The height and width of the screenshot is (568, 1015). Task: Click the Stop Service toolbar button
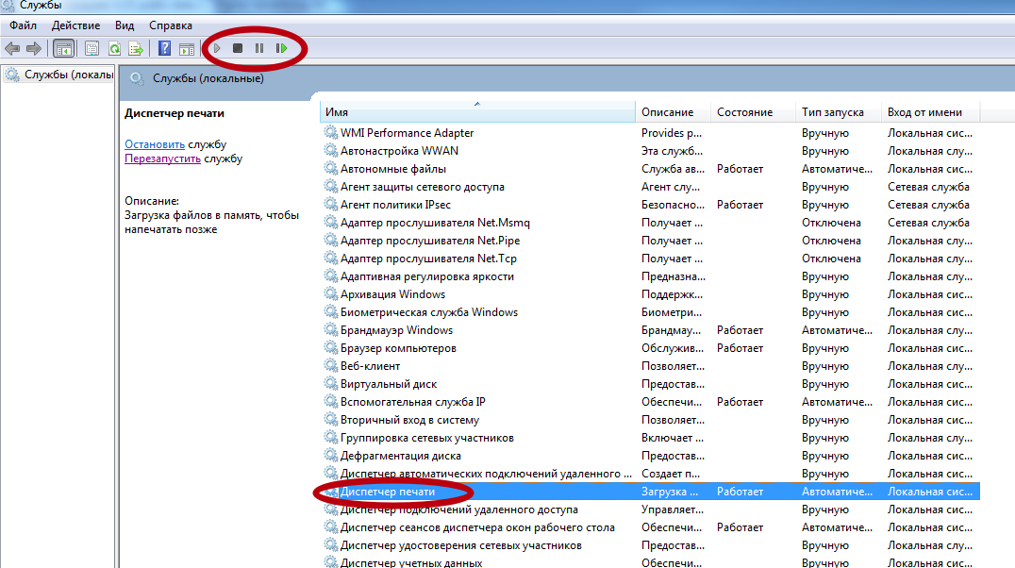point(238,48)
